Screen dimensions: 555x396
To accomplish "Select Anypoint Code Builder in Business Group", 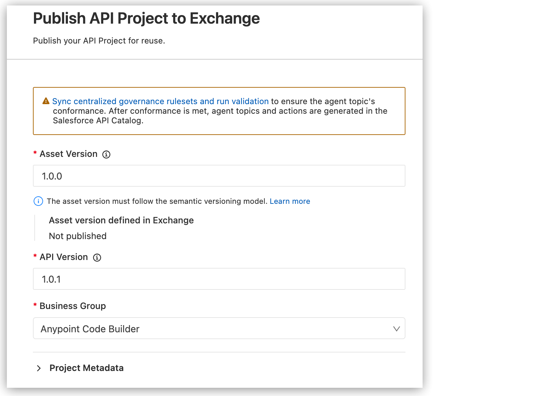I will tap(90, 329).
